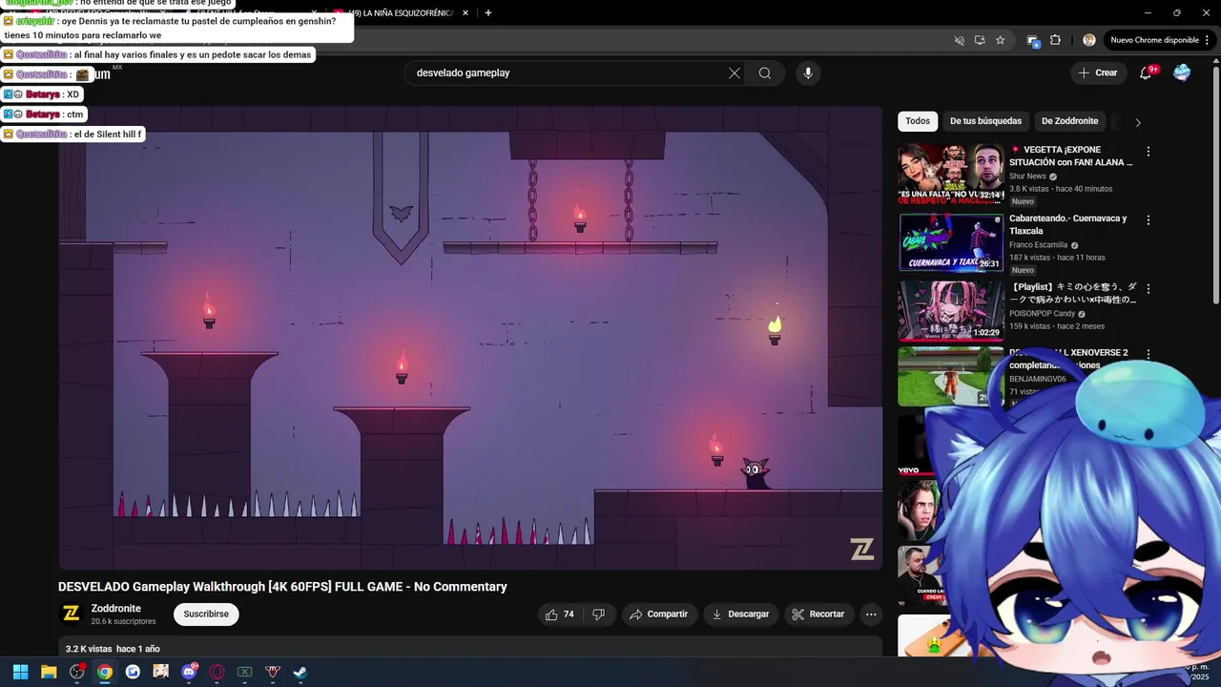Screen dimensions: 1221x687
Task: Select the Todos filter chip
Action: coord(918,121)
